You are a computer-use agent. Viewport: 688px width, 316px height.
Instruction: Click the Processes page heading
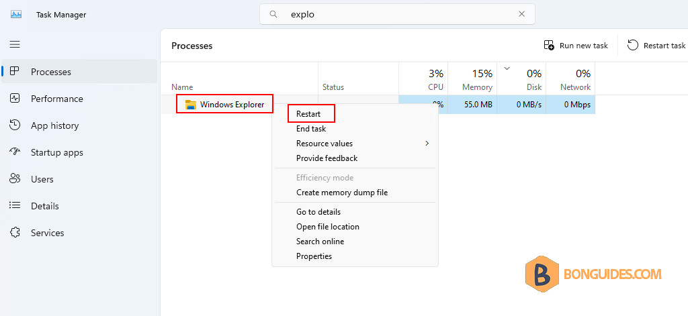[191, 46]
